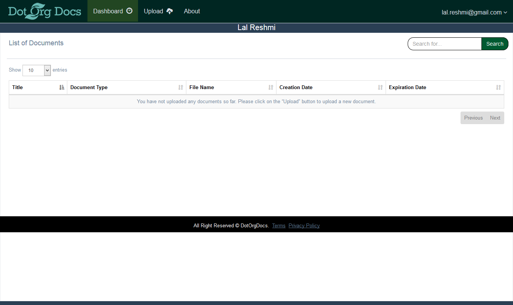Sort using the Creation Date arrows icon
Viewport: 513px width, 305px height.
pyautogui.click(x=380, y=88)
